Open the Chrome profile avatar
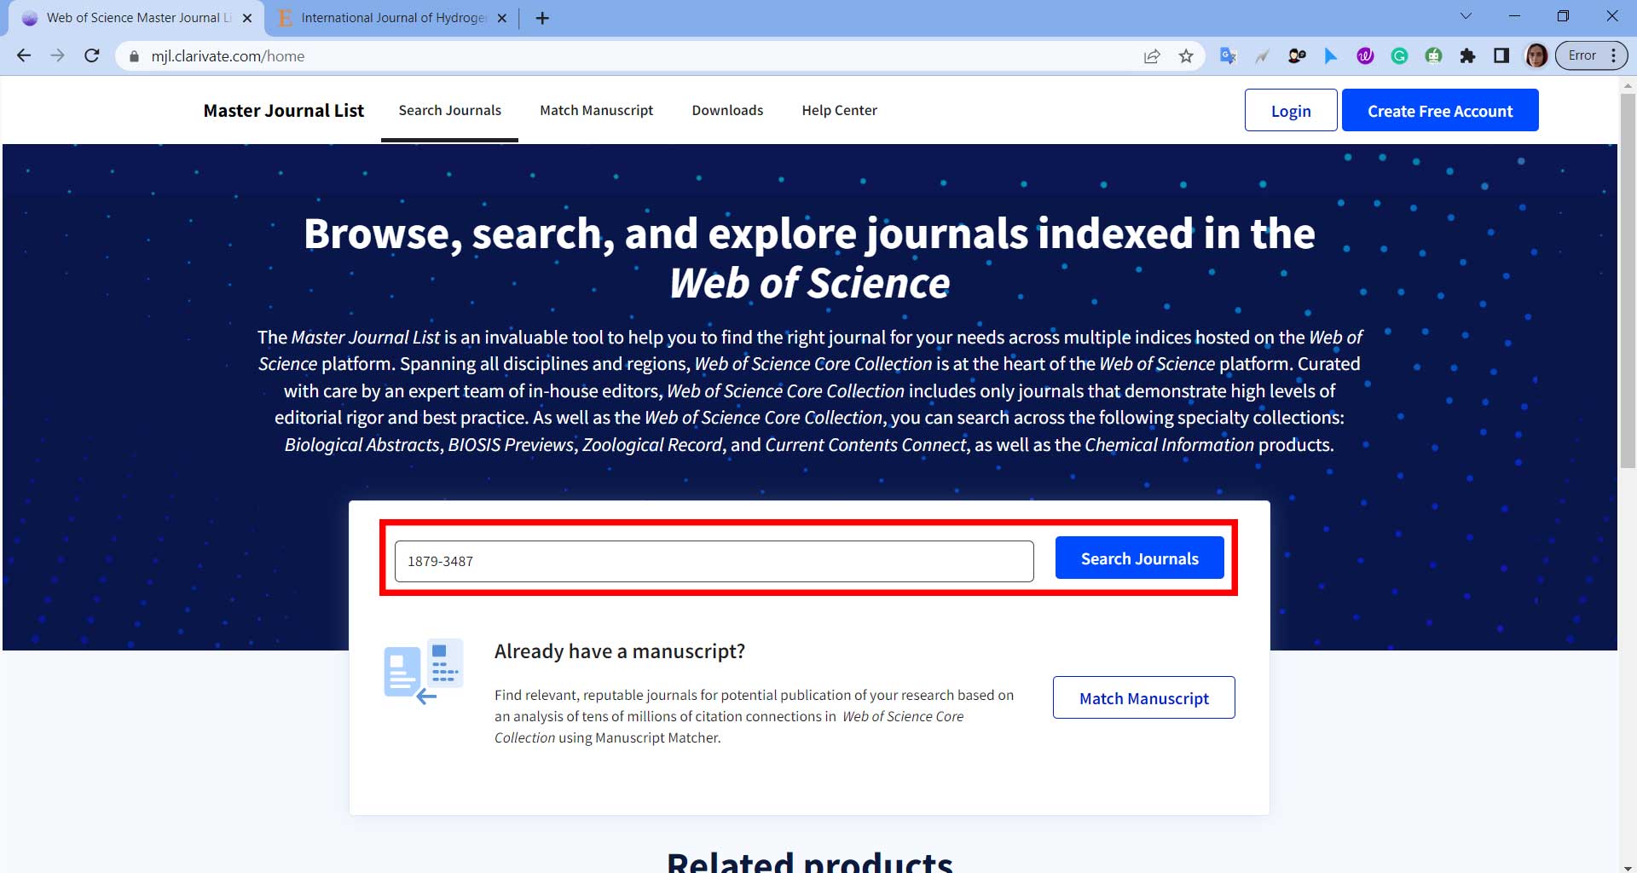The image size is (1637, 873). (x=1536, y=56)
